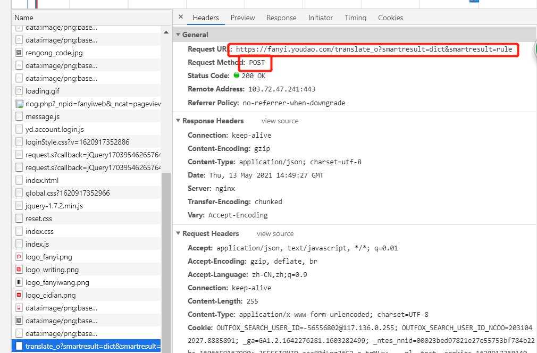The width and height of the screenshot is (537, 353).
Task: Click the index.js file icon
Action: pyautogui.click(x=19, y=244)
